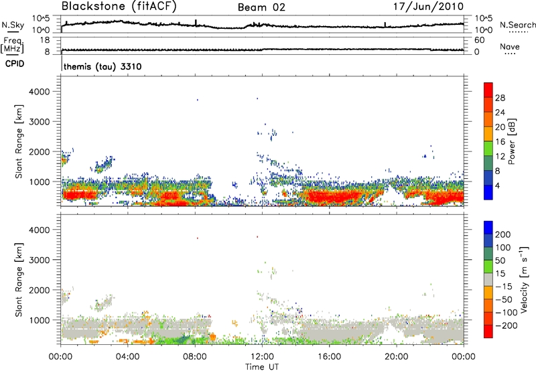The image size is (536, 371).
Task: Click the 'Beam 02' heading
Action: tap(261, 7)
